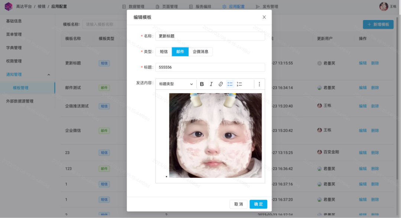Click 删除 in the 123 row
This screenshot has width=401, height=218.
[375, 168]
